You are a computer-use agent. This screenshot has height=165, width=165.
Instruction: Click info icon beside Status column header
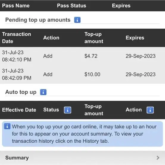[68, 110]
